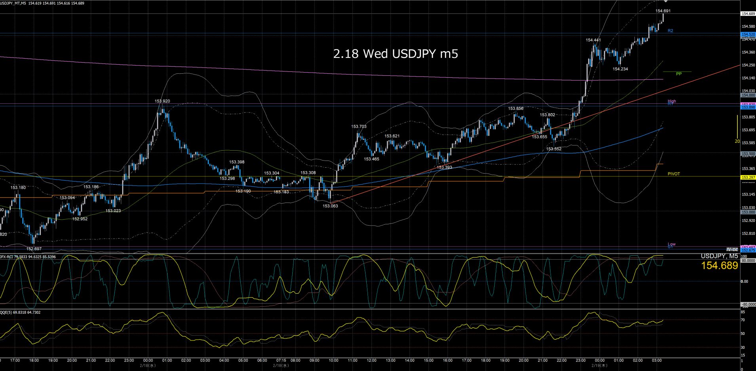Click the '2.18 Wed USDJPY m5' title text
The height and width of the screenshot is (371, 756).
tap(395, 54)
